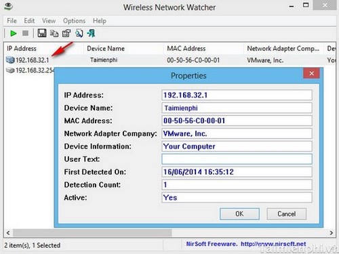Click the scrollbar right arrow

[332, 232]
